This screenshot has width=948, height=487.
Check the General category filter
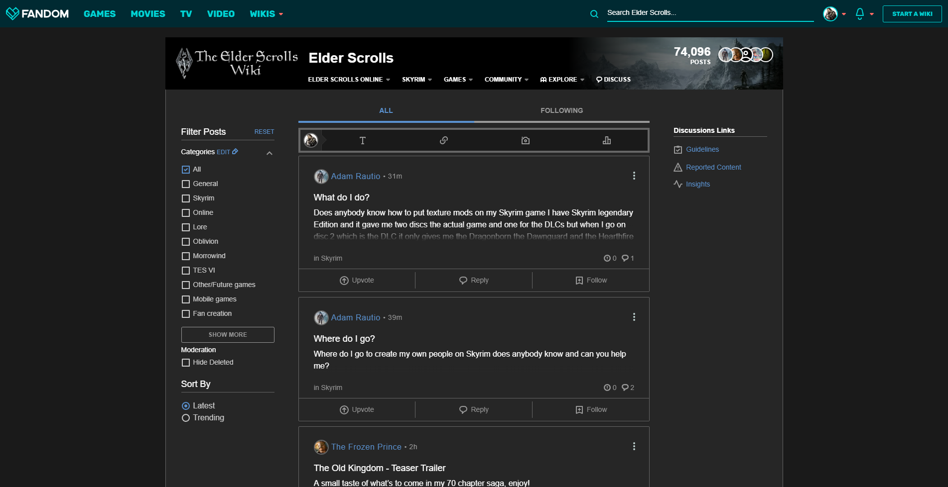coord(186,184)
